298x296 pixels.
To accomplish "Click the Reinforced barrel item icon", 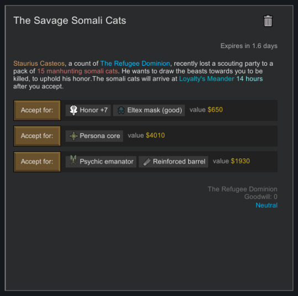I will (x=147, y=162).
